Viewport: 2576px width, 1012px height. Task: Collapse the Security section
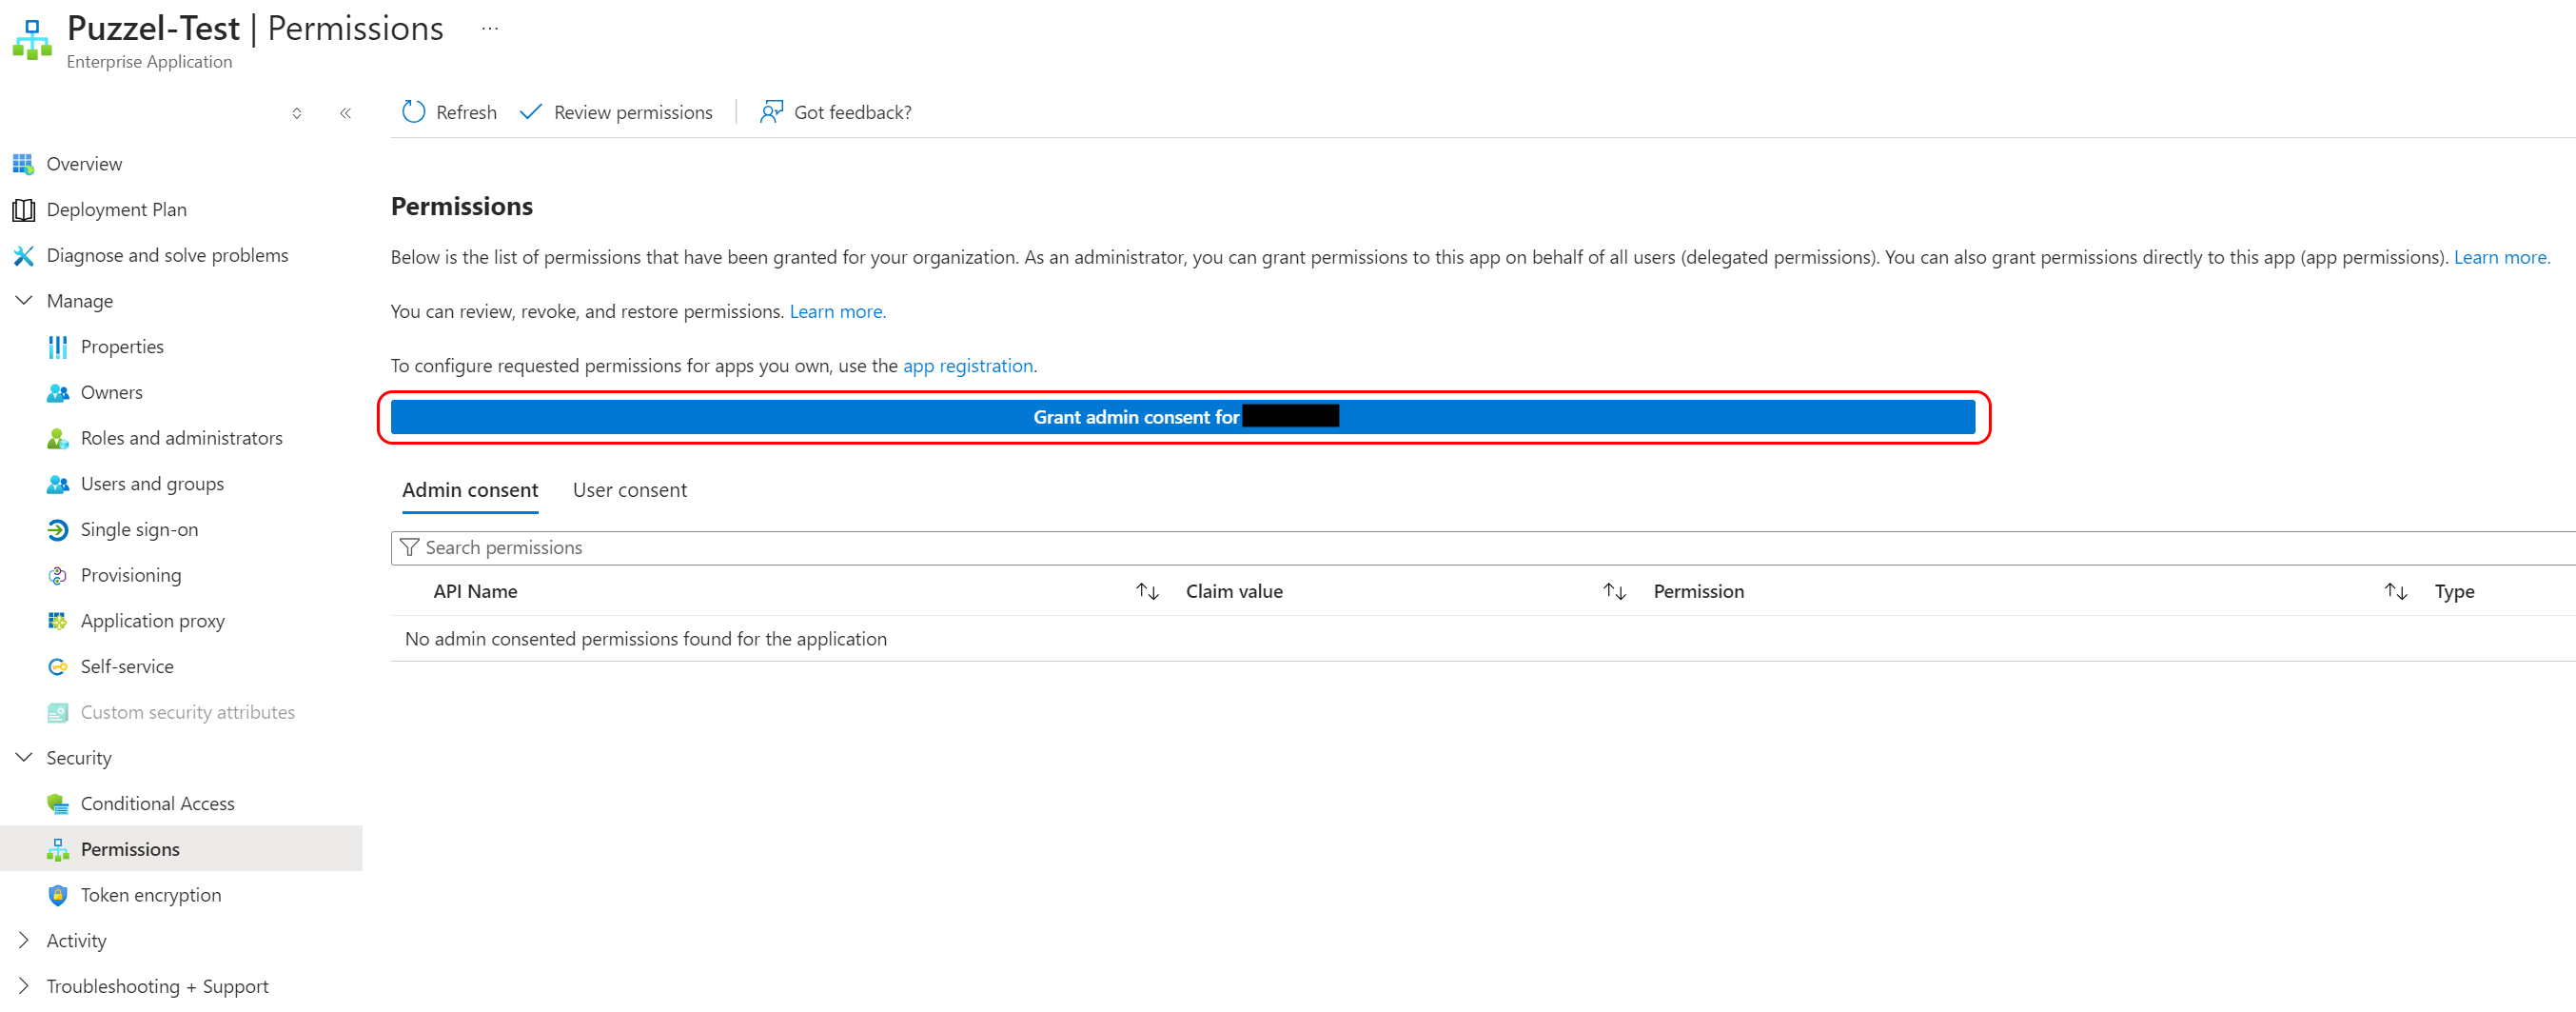tap(24, 758)
